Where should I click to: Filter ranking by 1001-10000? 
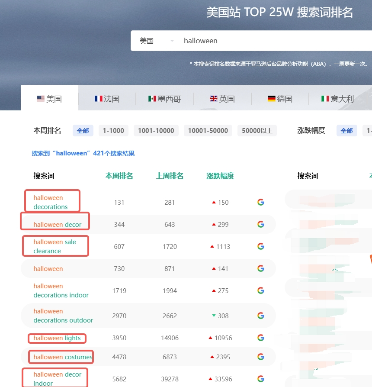(156, 131)
